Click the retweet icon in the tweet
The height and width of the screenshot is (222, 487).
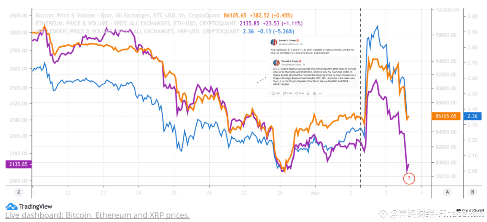(285, 93)
